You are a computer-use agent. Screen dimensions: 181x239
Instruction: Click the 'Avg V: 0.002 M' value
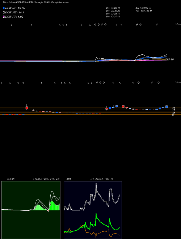pos(143,8)
